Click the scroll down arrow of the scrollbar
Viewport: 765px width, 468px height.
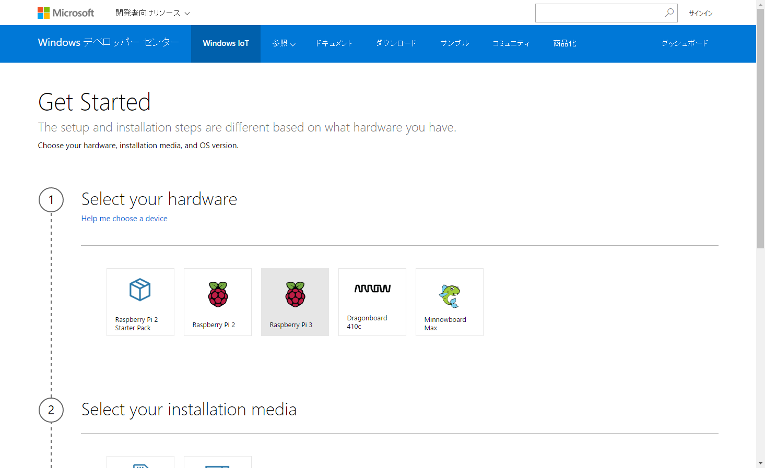click(x=760, y=463)
